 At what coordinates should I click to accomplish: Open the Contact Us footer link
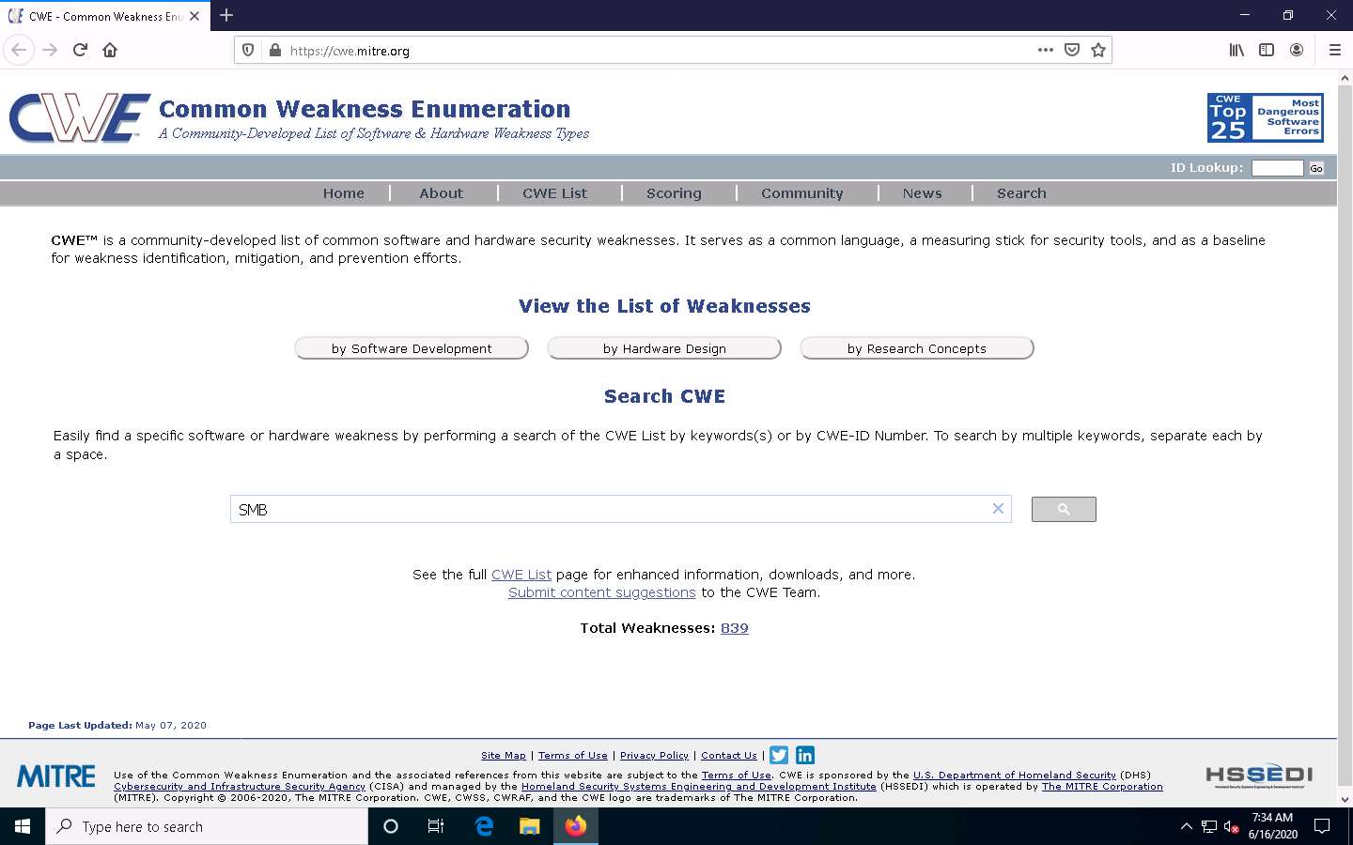tap(729, 755)
